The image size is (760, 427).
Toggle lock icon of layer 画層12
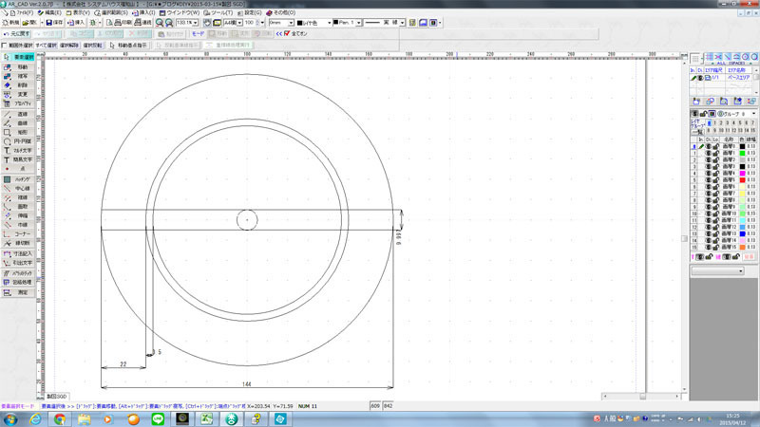click(715, 227)
